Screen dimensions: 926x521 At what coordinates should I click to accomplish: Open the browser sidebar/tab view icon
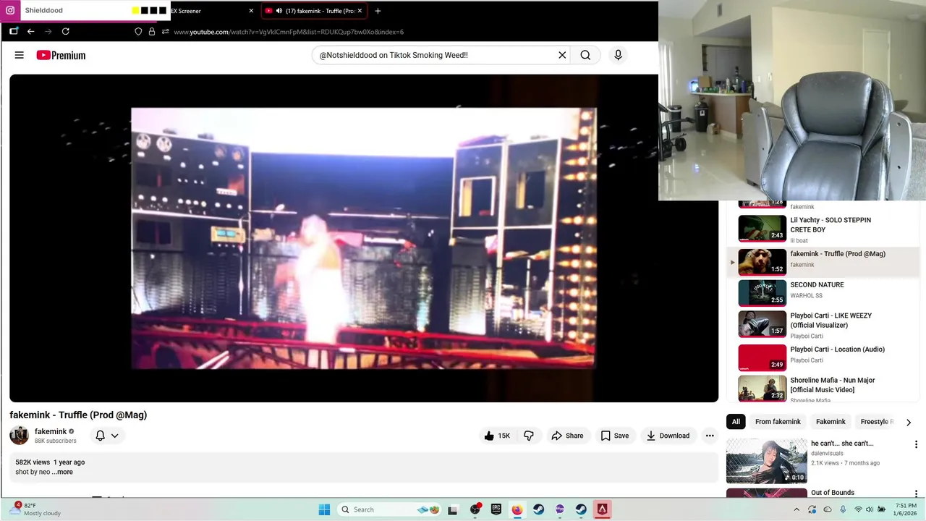pos(13,32)
